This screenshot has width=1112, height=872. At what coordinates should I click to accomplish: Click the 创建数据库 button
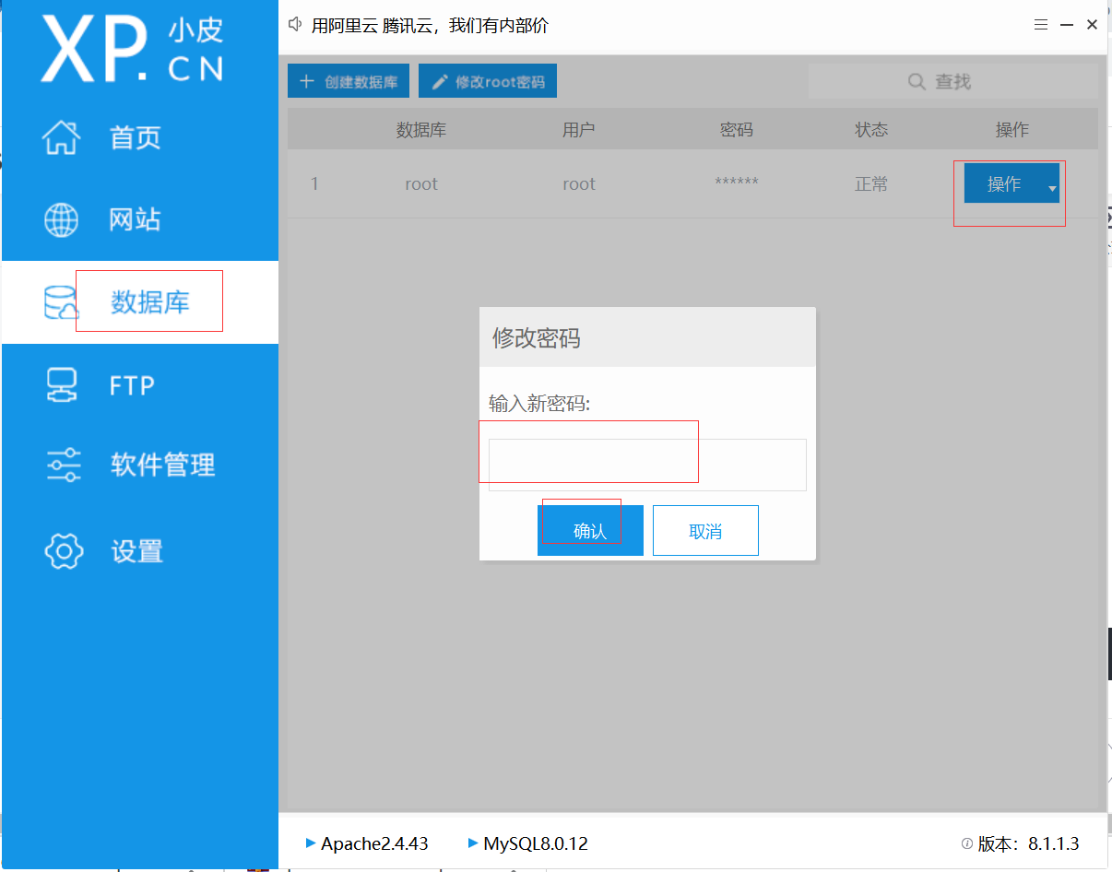coord(348,80)
